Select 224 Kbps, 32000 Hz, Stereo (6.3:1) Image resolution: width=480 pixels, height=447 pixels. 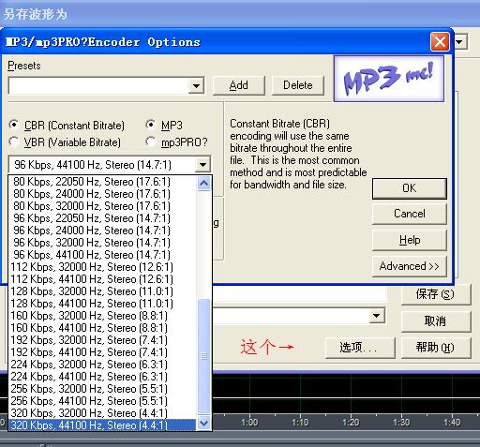click(x=102, y=365)
